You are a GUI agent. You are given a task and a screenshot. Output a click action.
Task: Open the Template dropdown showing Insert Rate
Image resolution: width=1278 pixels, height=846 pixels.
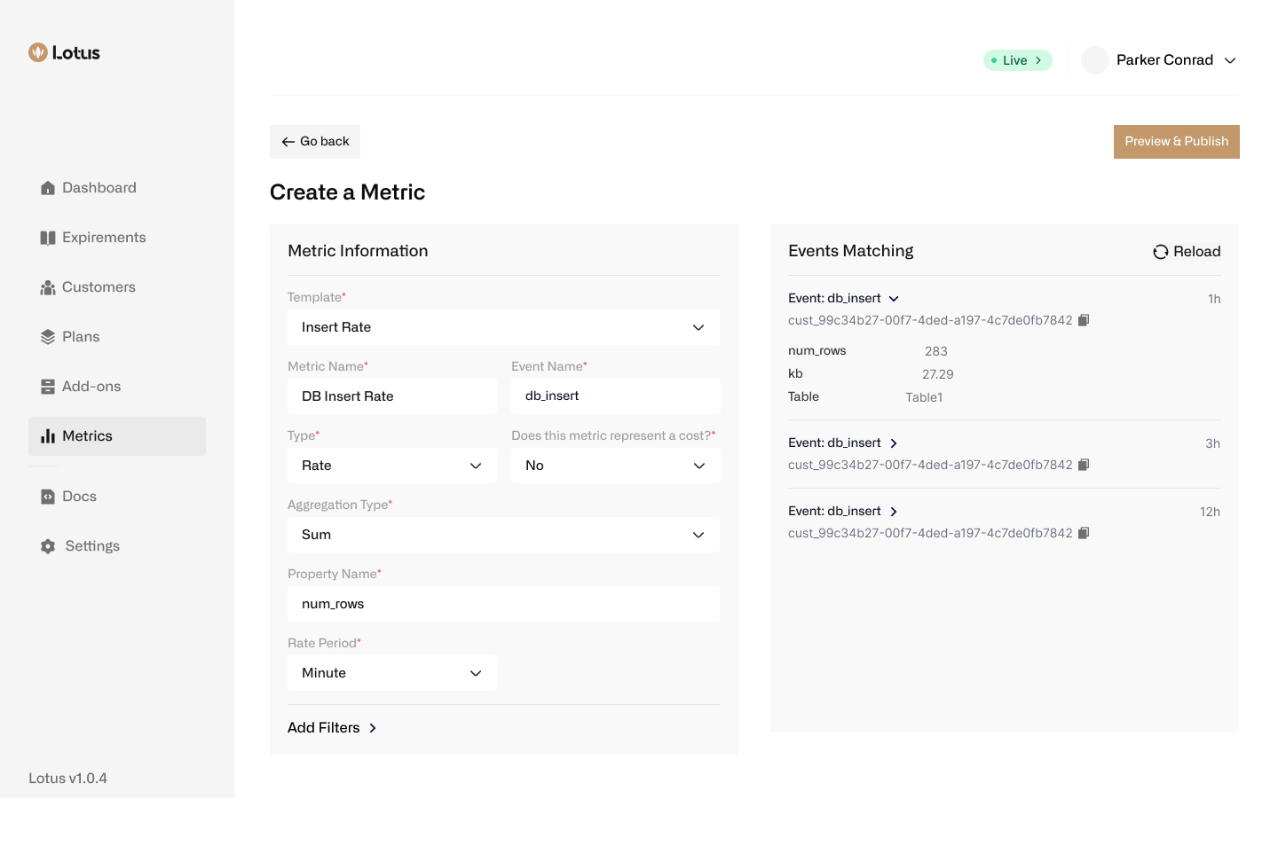tap(503, 327)
